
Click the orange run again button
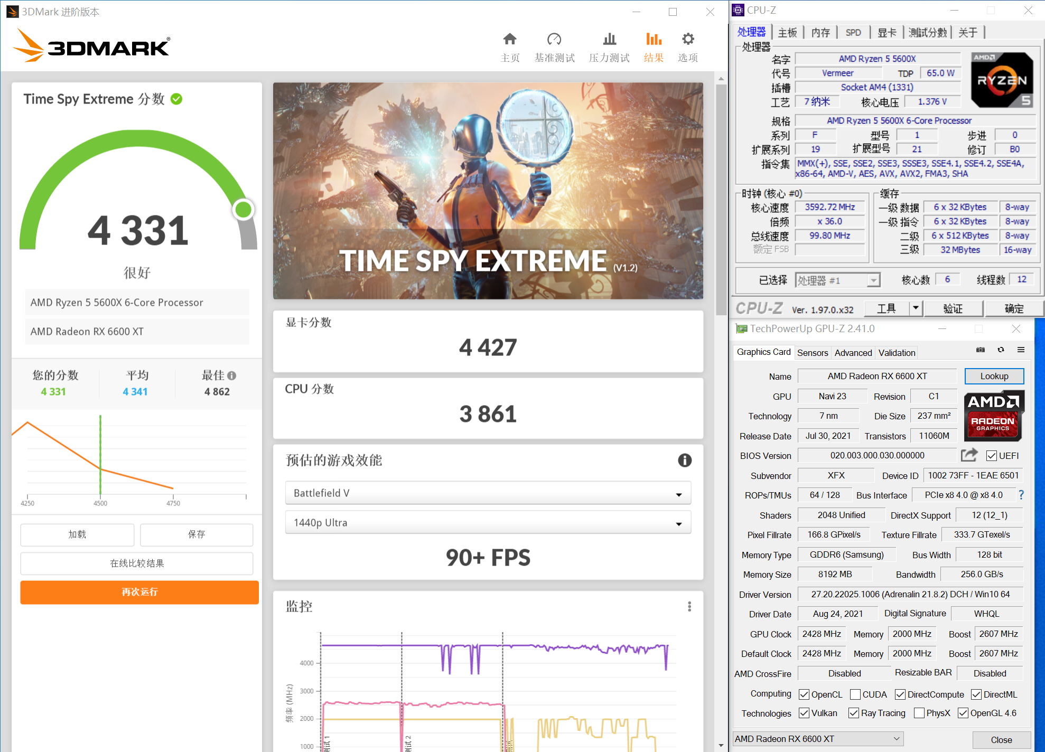pos(139,592)
